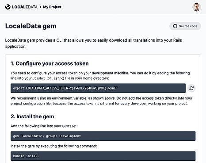Select the export LOCALEDATA_ACCESS_TOKEN code block
Viewport: 206px width, 163px height.
click(x=98, y=88)
